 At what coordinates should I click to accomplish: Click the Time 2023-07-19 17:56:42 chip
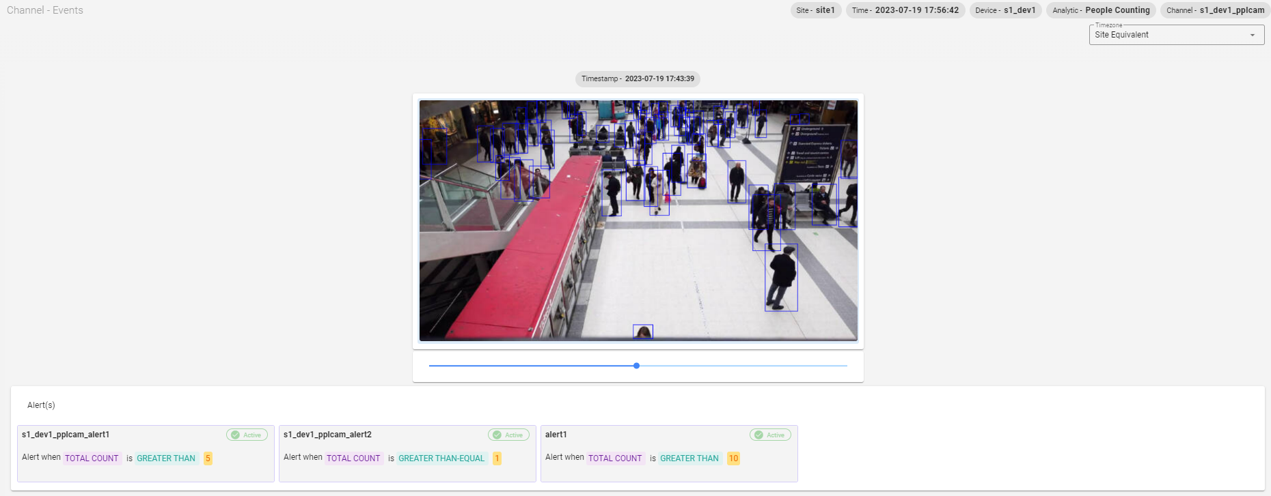click(x=905, y=10)
